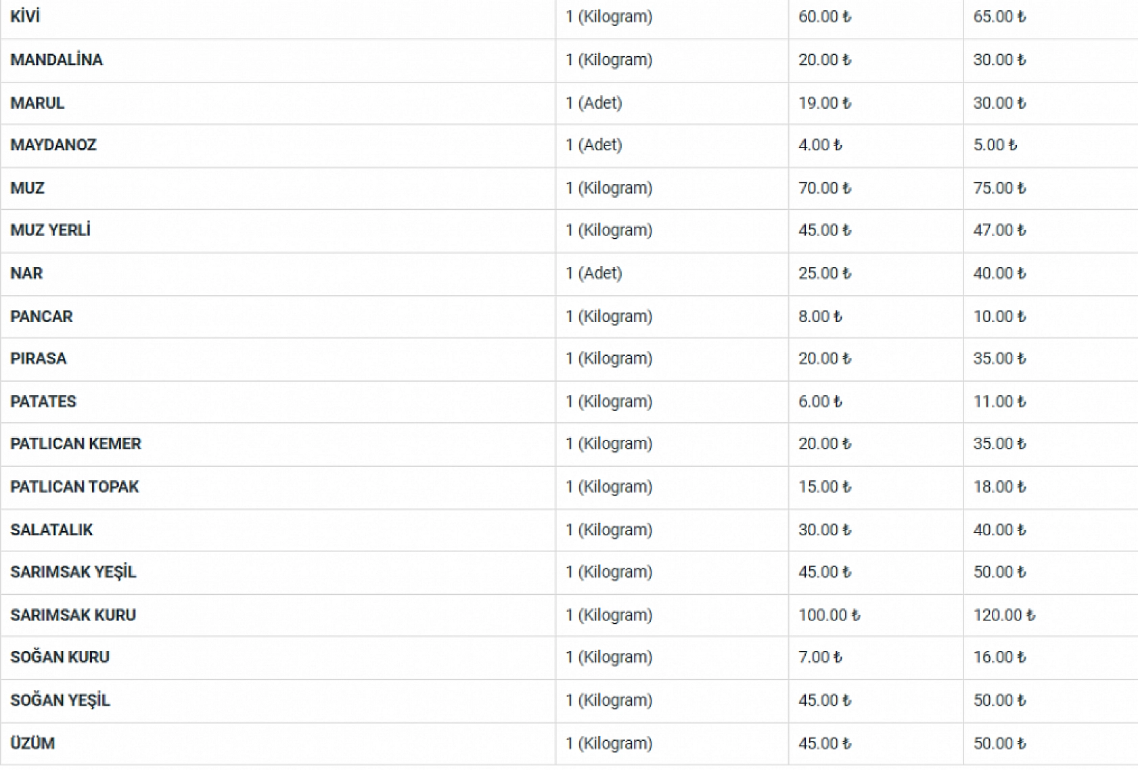Click the SARIMSAK YEŞİL product name
This screenshot has height=770, width=1138.
point(73,572)
